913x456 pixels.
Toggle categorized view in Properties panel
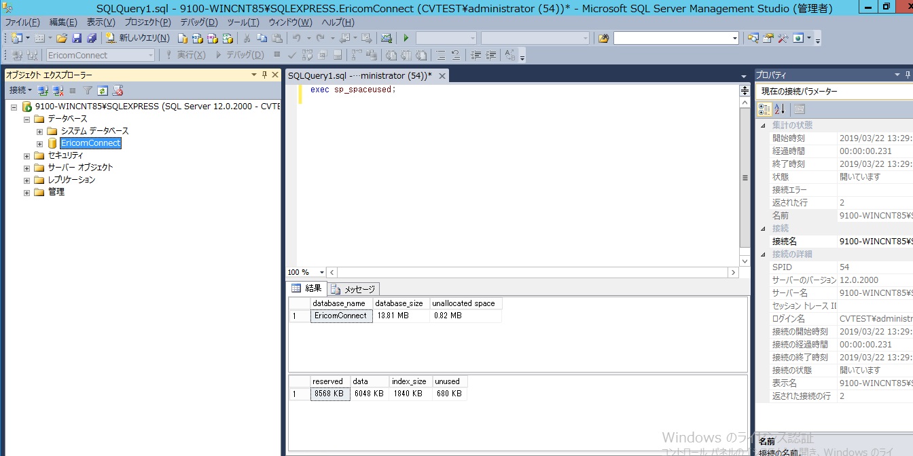coord(765,109)
